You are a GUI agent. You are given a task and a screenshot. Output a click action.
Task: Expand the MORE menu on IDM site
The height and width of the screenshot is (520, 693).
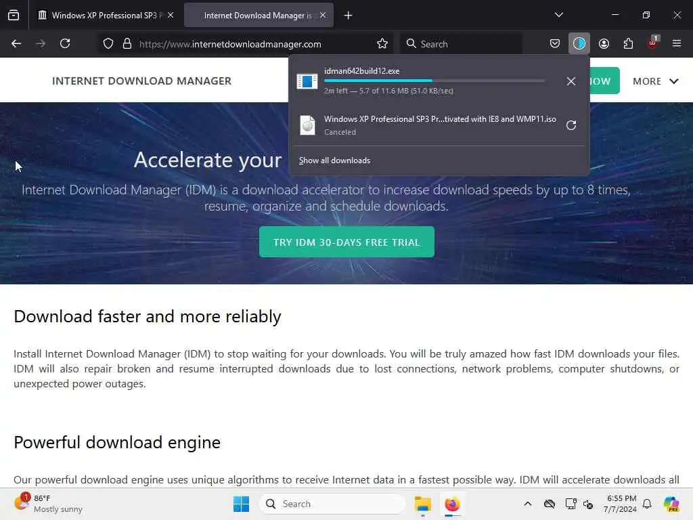point(655,81)
